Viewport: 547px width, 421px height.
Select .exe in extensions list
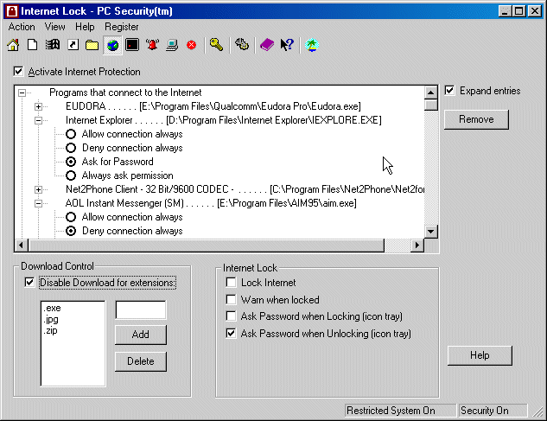[x=53, y=308]
